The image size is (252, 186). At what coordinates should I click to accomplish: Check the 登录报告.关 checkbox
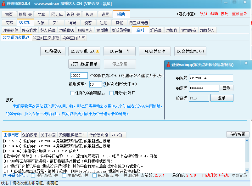(33, 175)
